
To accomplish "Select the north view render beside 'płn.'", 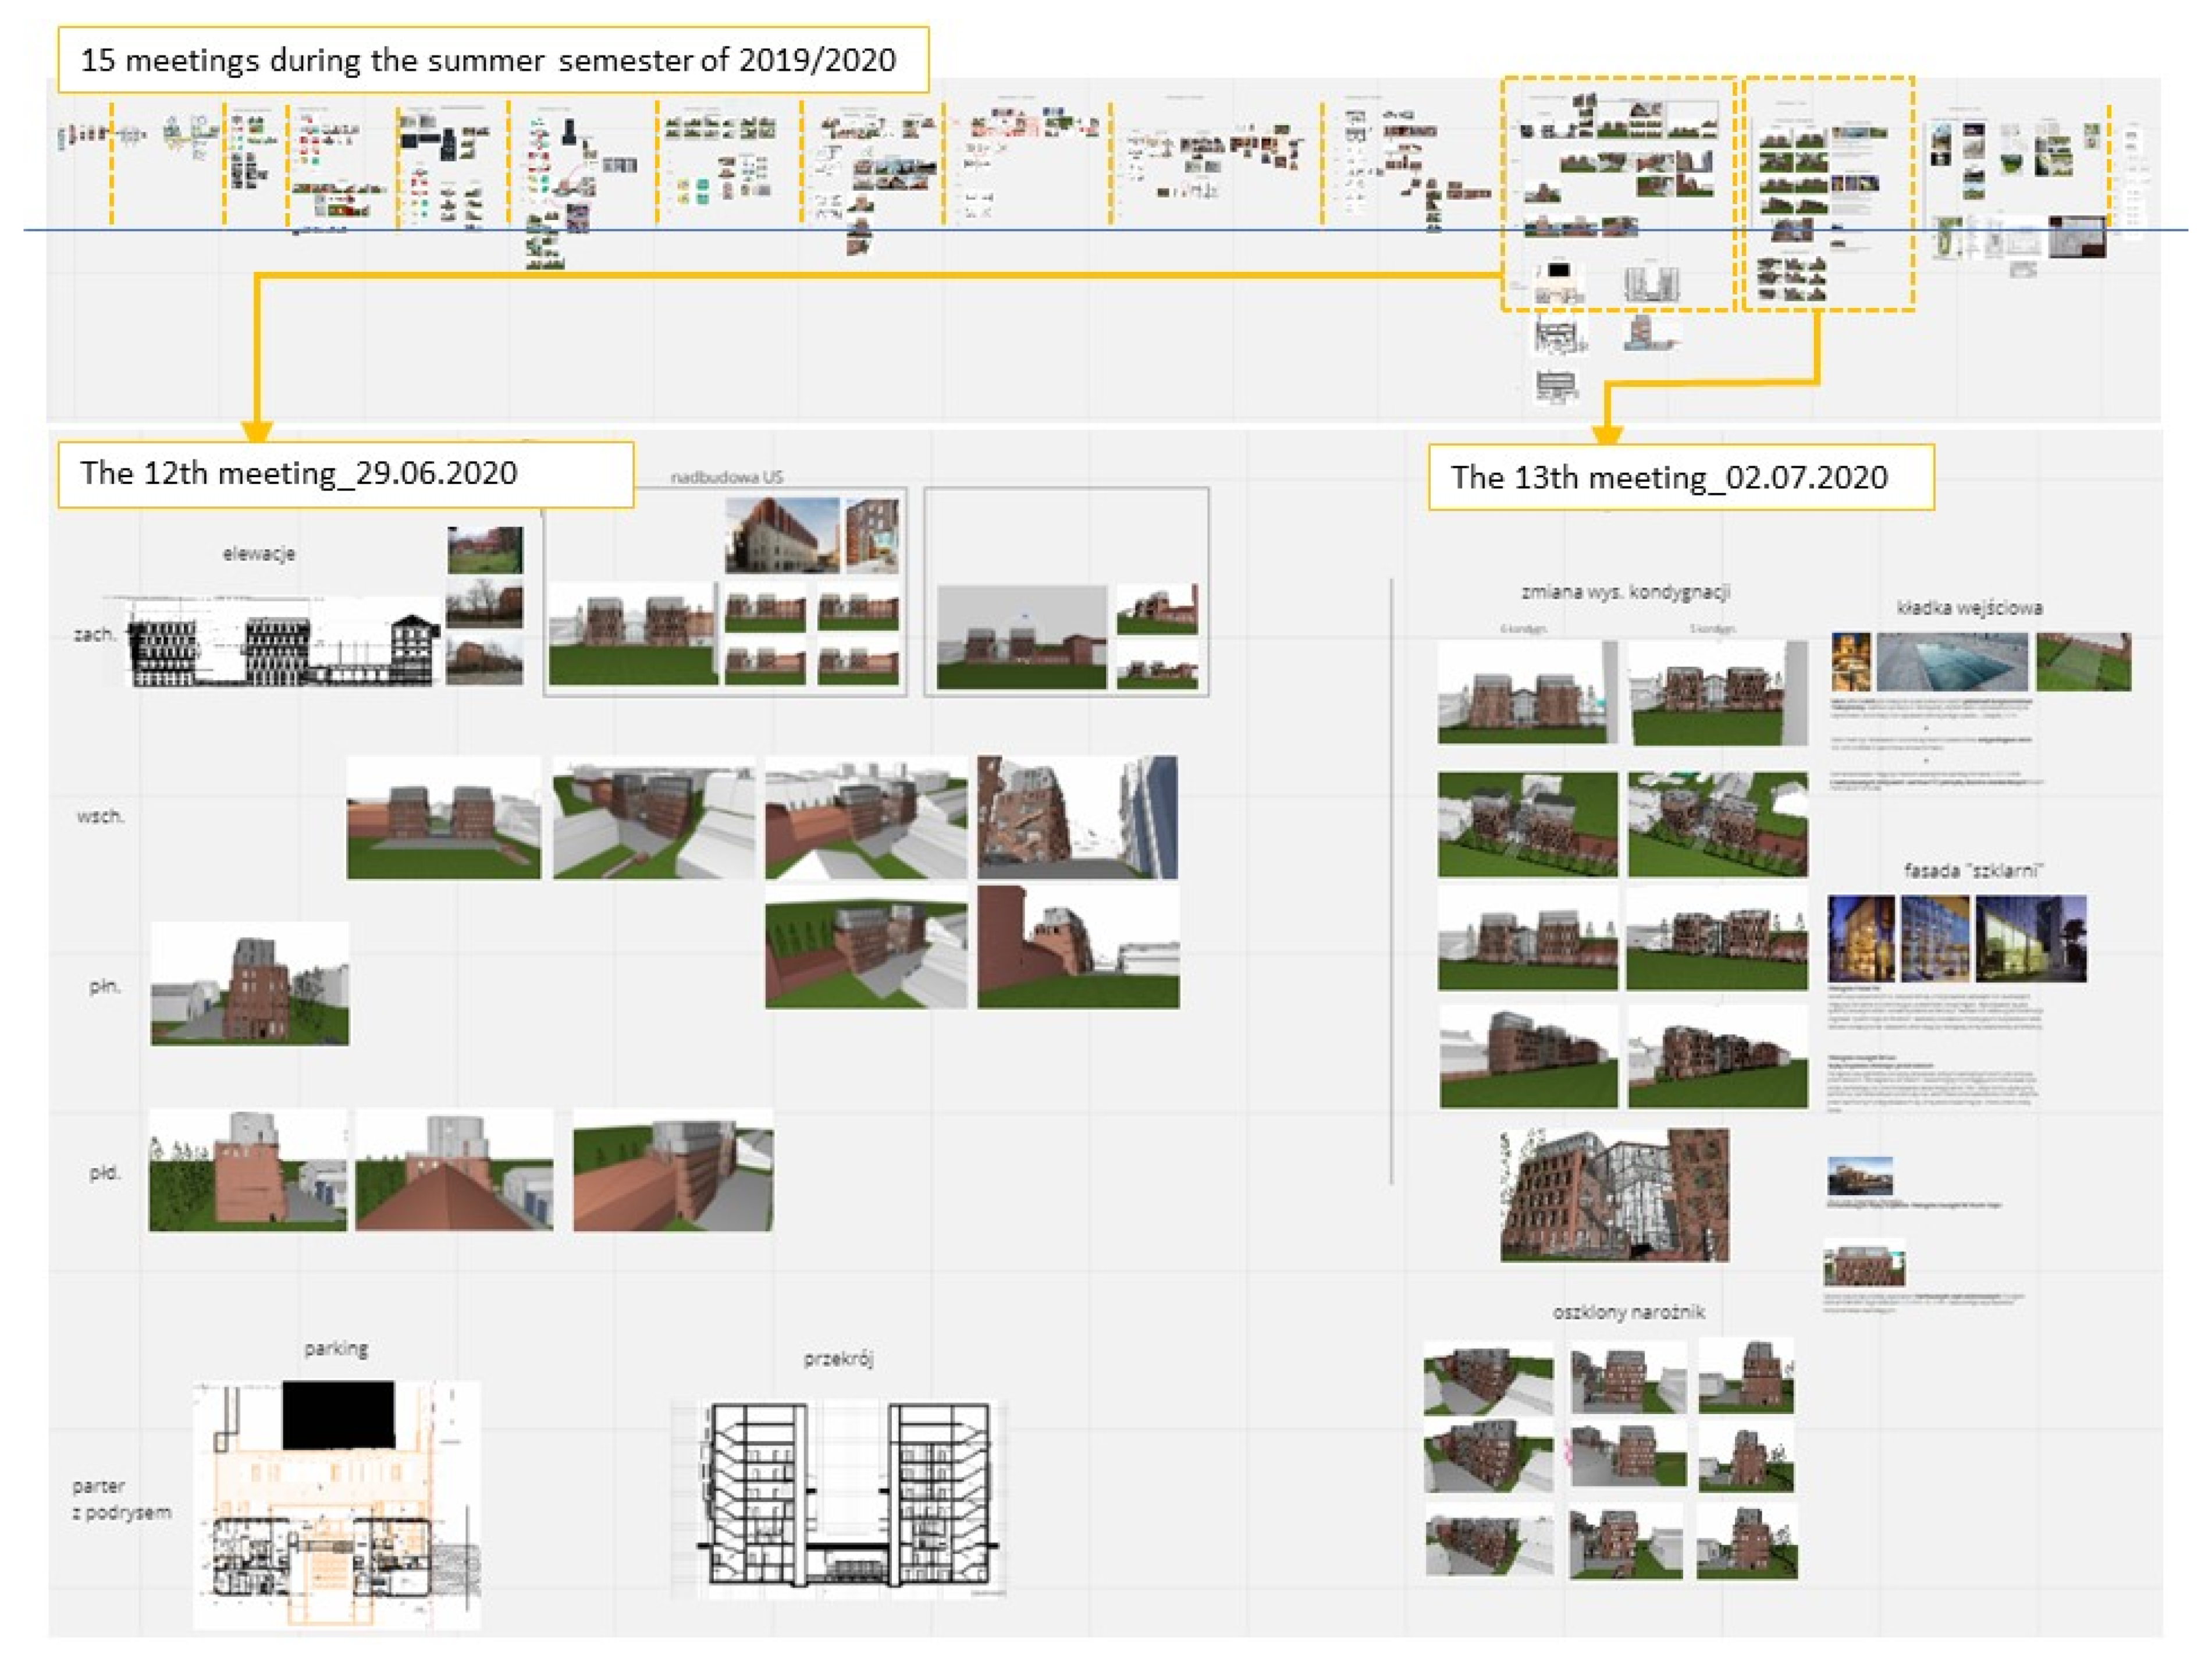I will click(250, 984).
